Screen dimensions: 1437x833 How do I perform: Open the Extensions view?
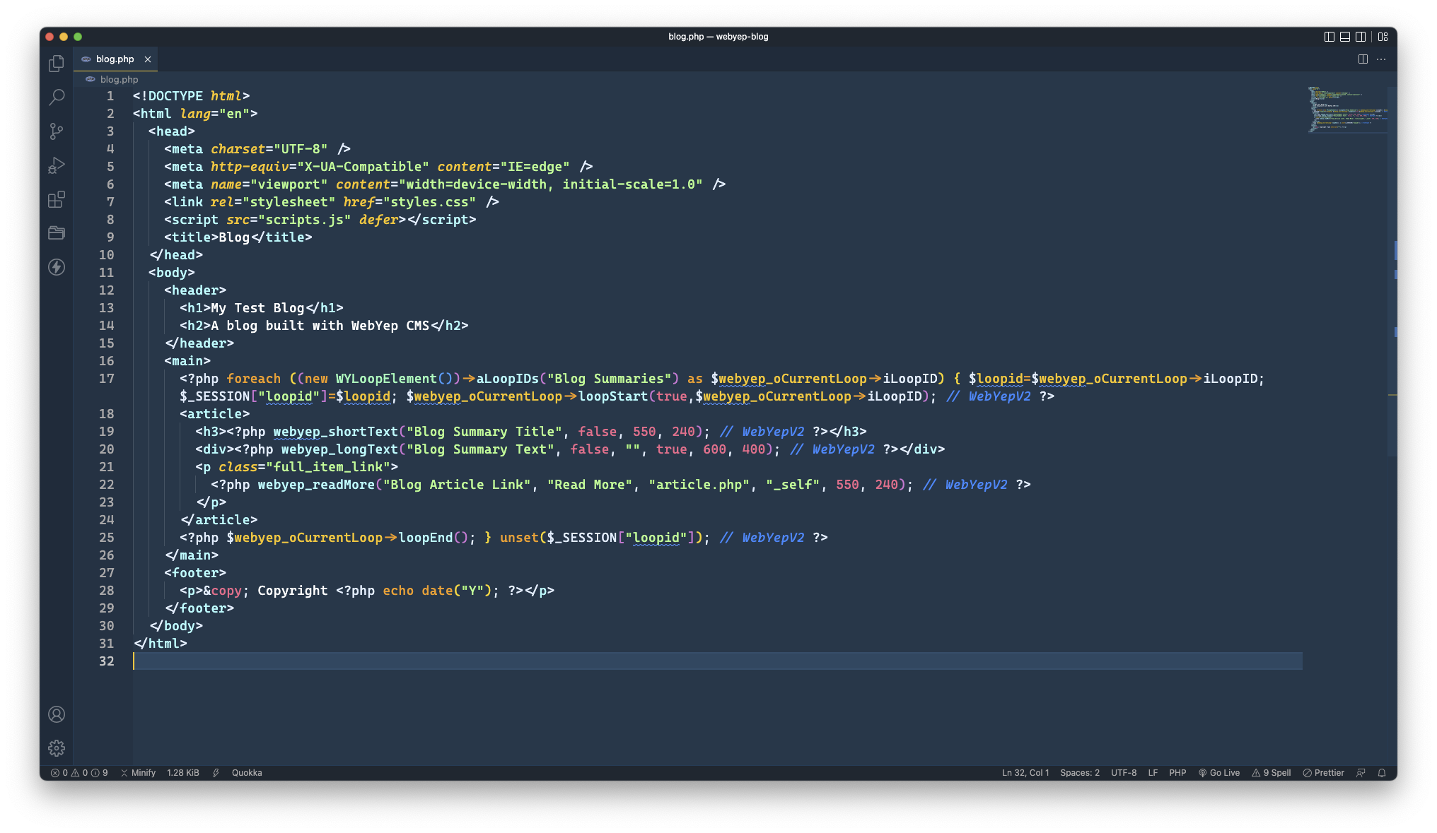[x=57, y=199]
